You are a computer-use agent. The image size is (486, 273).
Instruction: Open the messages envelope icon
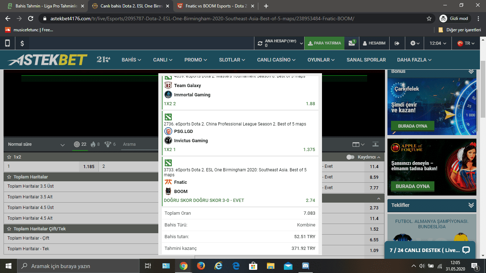[352, 43]
